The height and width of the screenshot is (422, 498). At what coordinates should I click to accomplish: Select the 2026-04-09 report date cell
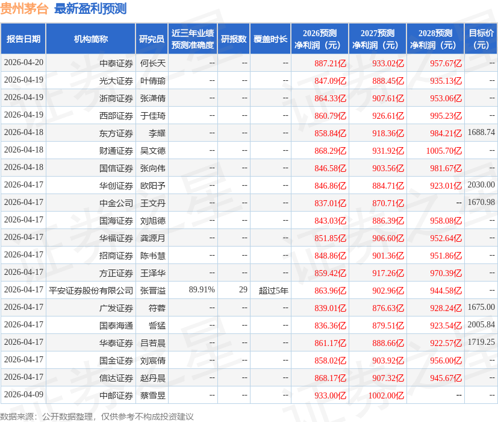(x=23, y=395)
